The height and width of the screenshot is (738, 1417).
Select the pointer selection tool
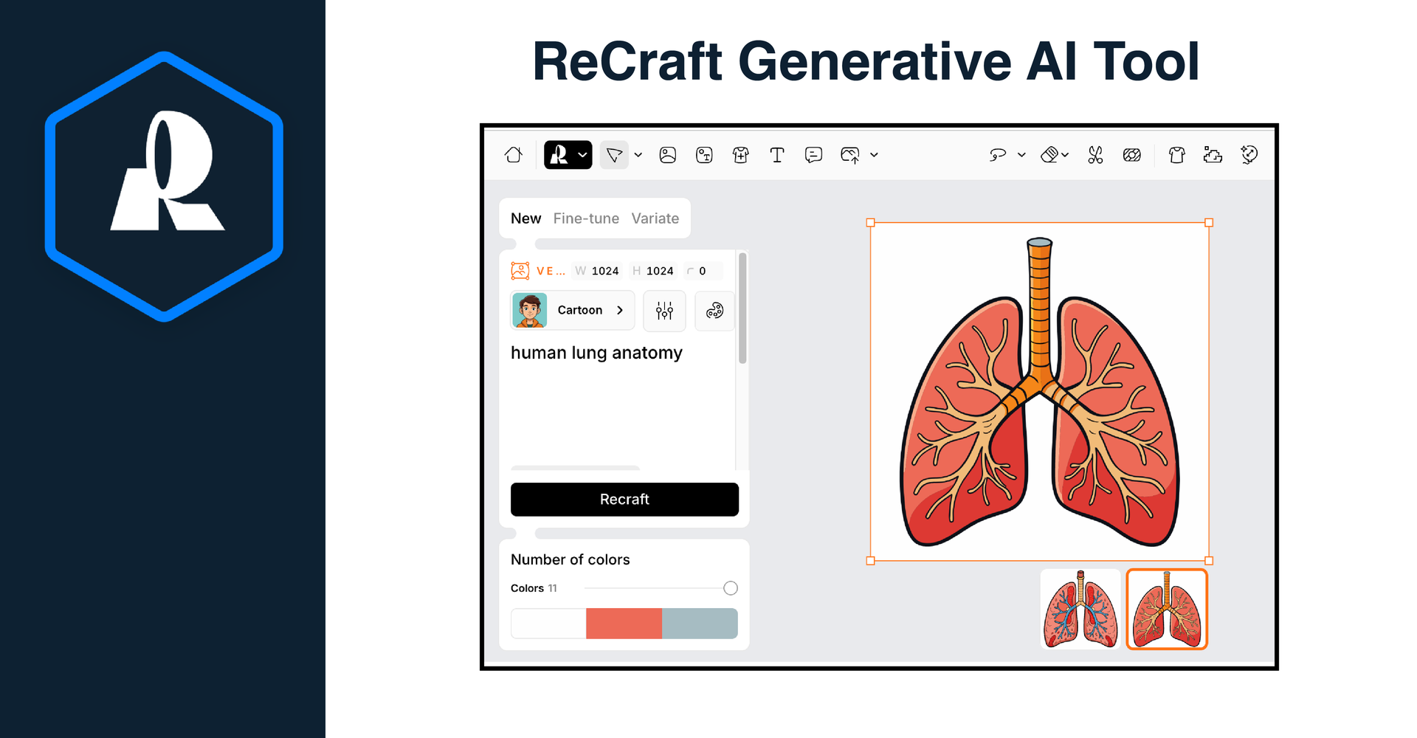pos(614,155)
